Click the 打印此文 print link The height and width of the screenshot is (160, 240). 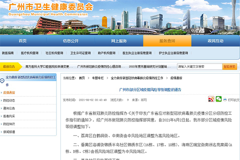point(234,100)
